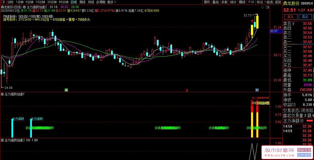This screenshot has height=160, width=314.
Task: Click the 卖五 price 32.56
Action: click(307, 24)
